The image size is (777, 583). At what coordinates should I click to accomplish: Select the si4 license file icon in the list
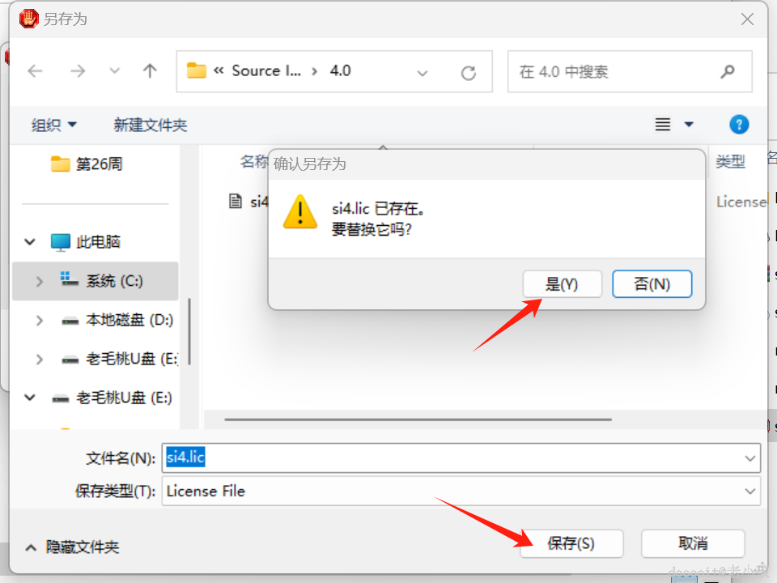[x=235, y=202]
